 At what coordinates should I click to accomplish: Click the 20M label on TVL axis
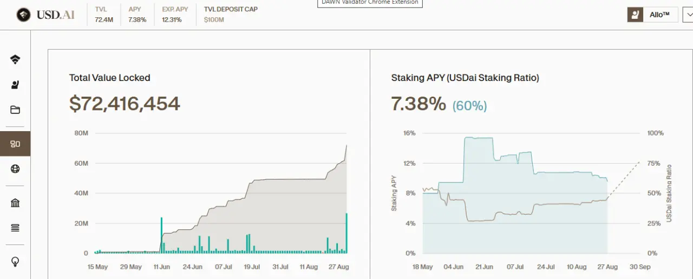click(81, 223)
